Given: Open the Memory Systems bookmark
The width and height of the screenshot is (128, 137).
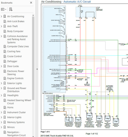Looking at the screenshot, I should (16, 122).
